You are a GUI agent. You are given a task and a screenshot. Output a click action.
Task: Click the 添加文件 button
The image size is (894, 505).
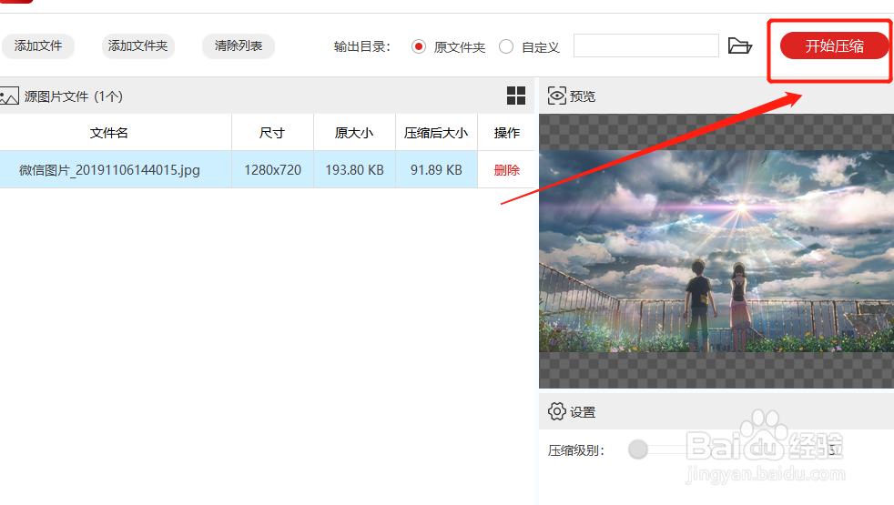point(38,46)
